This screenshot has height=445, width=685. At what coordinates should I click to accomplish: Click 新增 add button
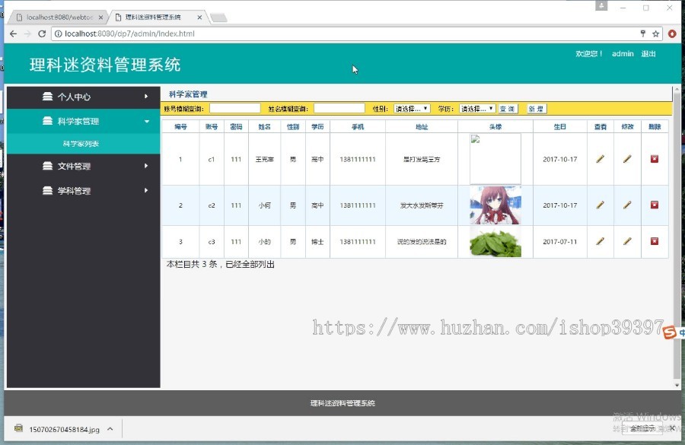click(x=537, y=109)
